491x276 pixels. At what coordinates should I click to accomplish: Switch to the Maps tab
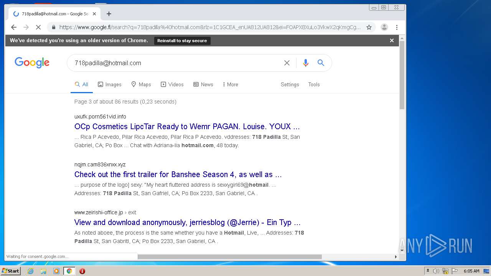141,84
